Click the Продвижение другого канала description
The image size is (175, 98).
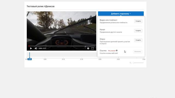pos(111,32)
